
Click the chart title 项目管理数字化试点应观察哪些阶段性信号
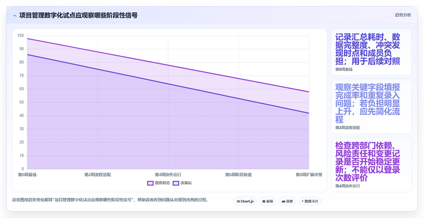(x=78, y=15)
